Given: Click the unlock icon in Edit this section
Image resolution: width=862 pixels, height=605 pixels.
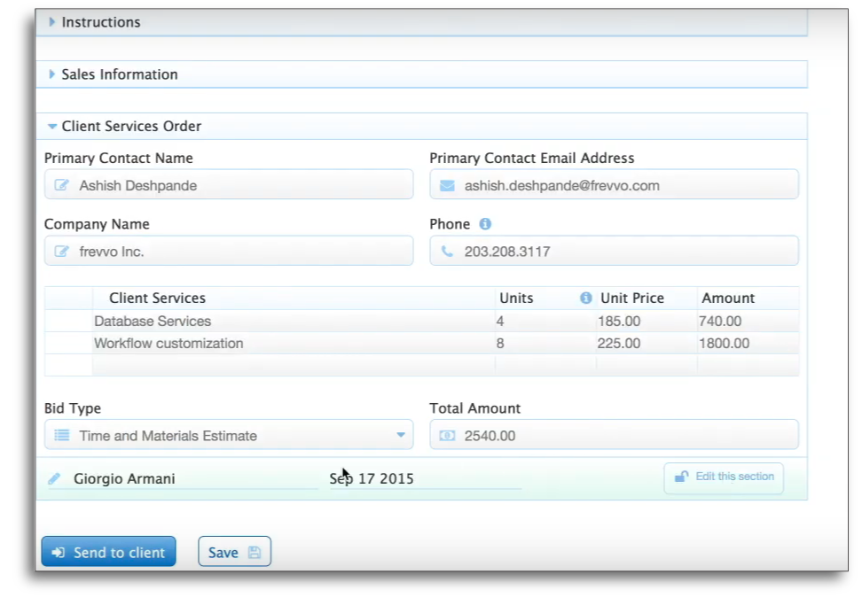Looking at the screenshot, I should pyautogui.click(x=681, y=477).
